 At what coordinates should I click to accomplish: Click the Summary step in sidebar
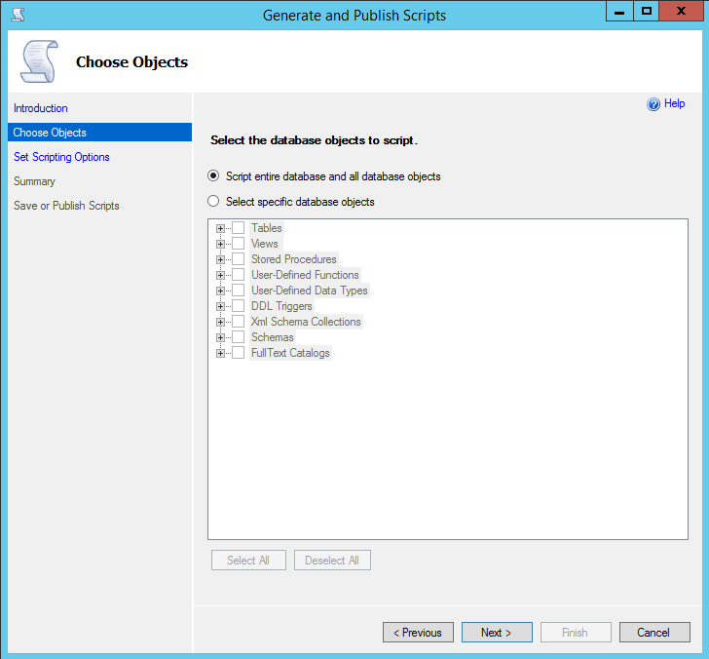34,181
